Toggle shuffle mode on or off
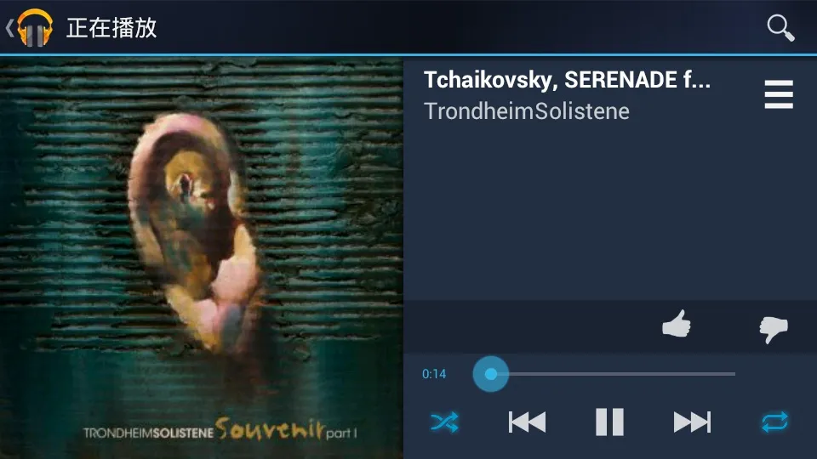Viewport: 817px width, 459px height. pyautogui.click(x=444, y=422)
